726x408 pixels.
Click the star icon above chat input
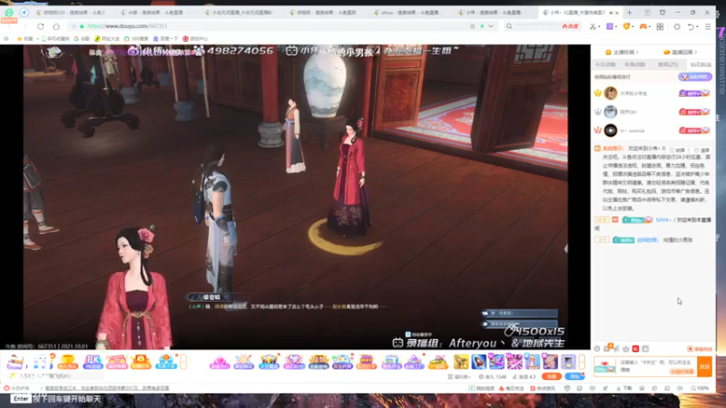[626, 349]
